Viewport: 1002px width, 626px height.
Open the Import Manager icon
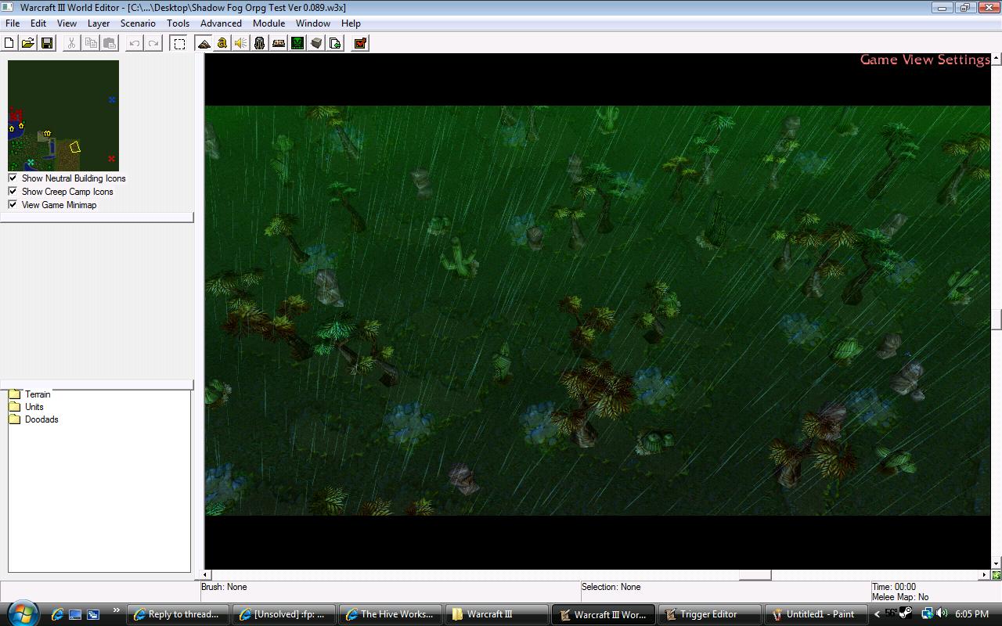335,43
